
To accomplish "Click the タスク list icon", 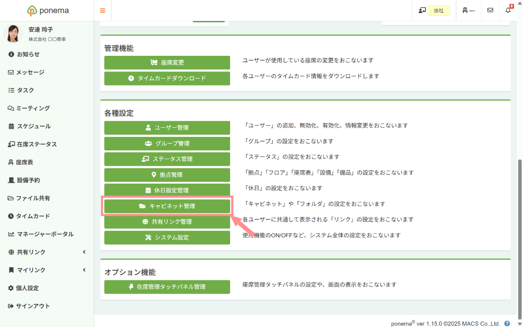I will coord(11,90).
